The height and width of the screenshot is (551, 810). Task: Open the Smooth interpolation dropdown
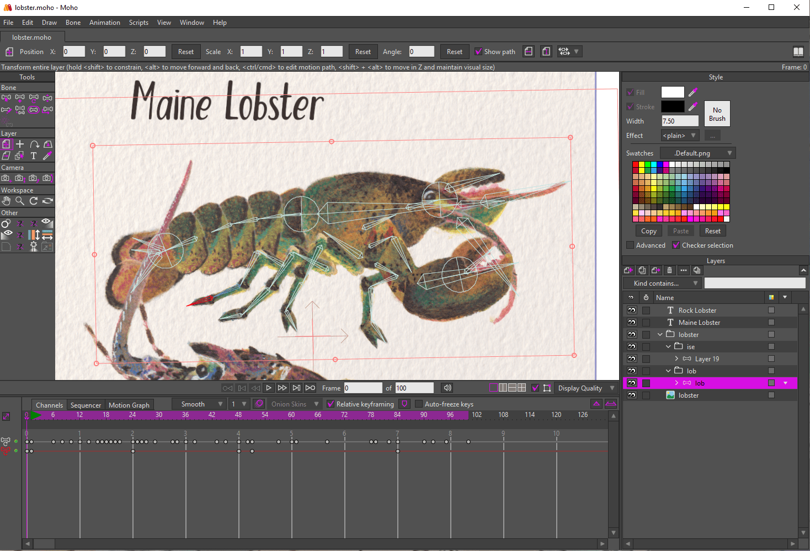tap(199, 404)
